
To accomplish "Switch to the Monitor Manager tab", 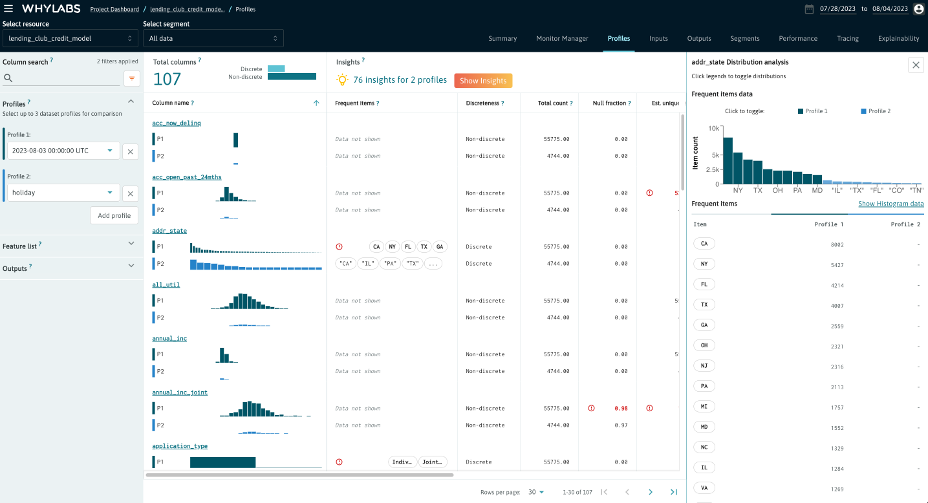I will 562,38.
